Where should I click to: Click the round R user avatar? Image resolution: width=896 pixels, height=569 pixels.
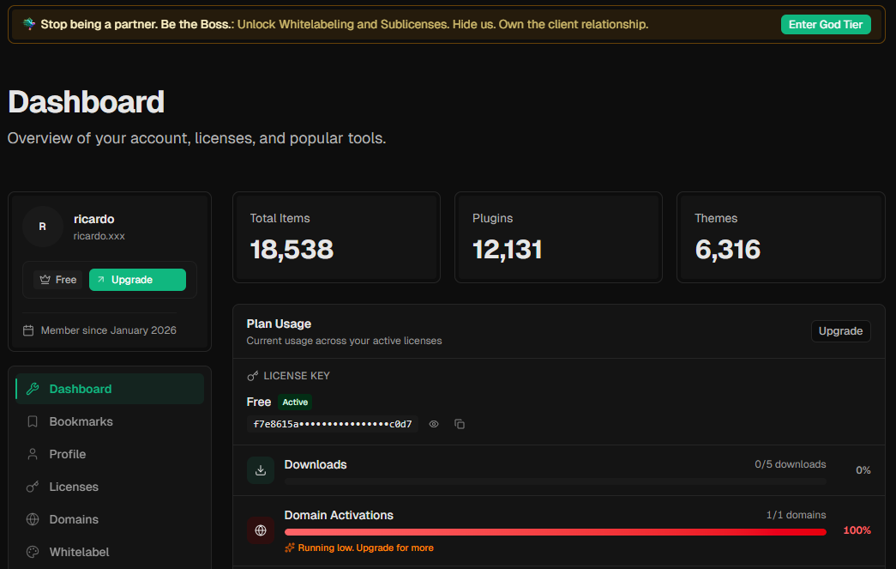pos(43,227)
